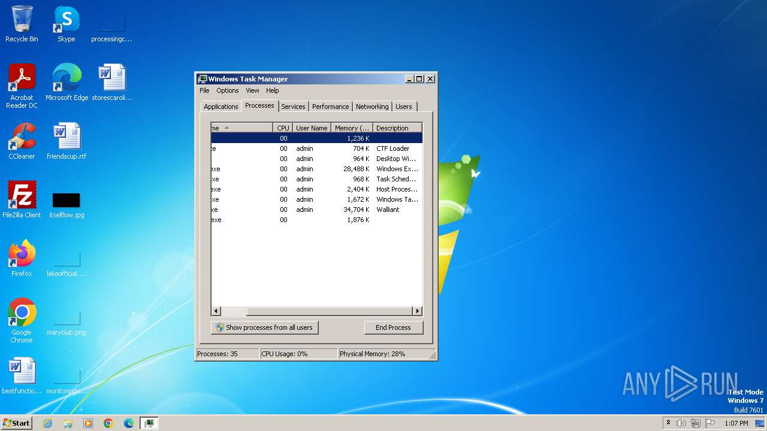Click the End Process button
The width and height of the screenshot is (767, 431).
pos(393,327)
